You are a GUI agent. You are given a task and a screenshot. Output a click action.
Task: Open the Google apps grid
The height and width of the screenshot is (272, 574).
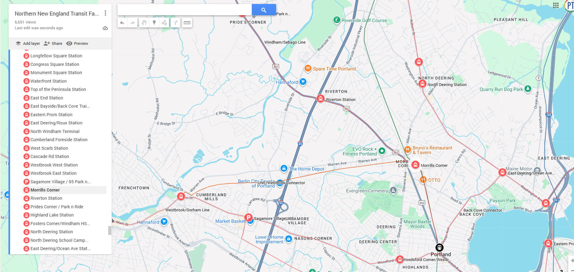point(556,5)
